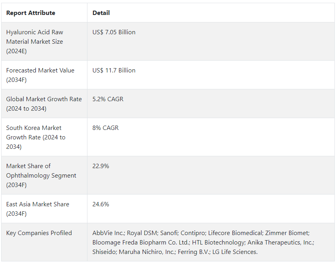Image resolution: width=336 pixels, height=263 pixels.
Task: Click Bloomage Freda Biopharm Co. Ltd. text
Action: [x=141, y=243]
